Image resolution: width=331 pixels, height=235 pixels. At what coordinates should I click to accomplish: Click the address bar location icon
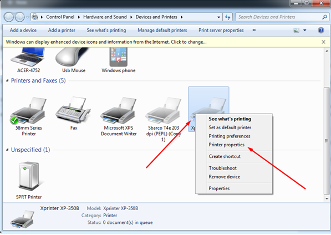coord(35,17)
